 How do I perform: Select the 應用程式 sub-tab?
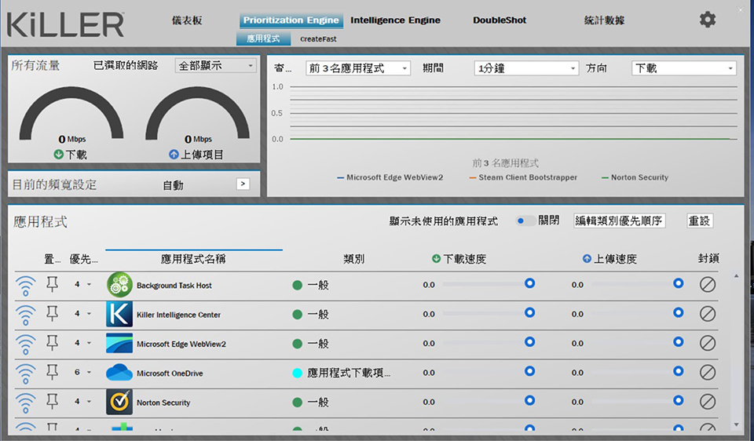pos(264,39)
